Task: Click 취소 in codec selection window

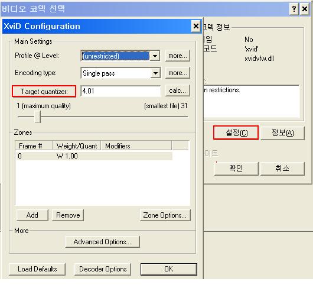Action: pos(282,169)
